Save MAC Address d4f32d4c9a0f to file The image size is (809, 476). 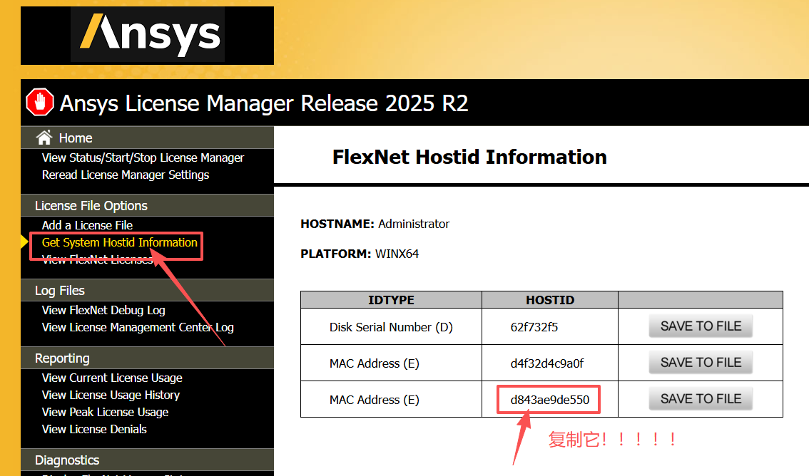coord(700,362)
